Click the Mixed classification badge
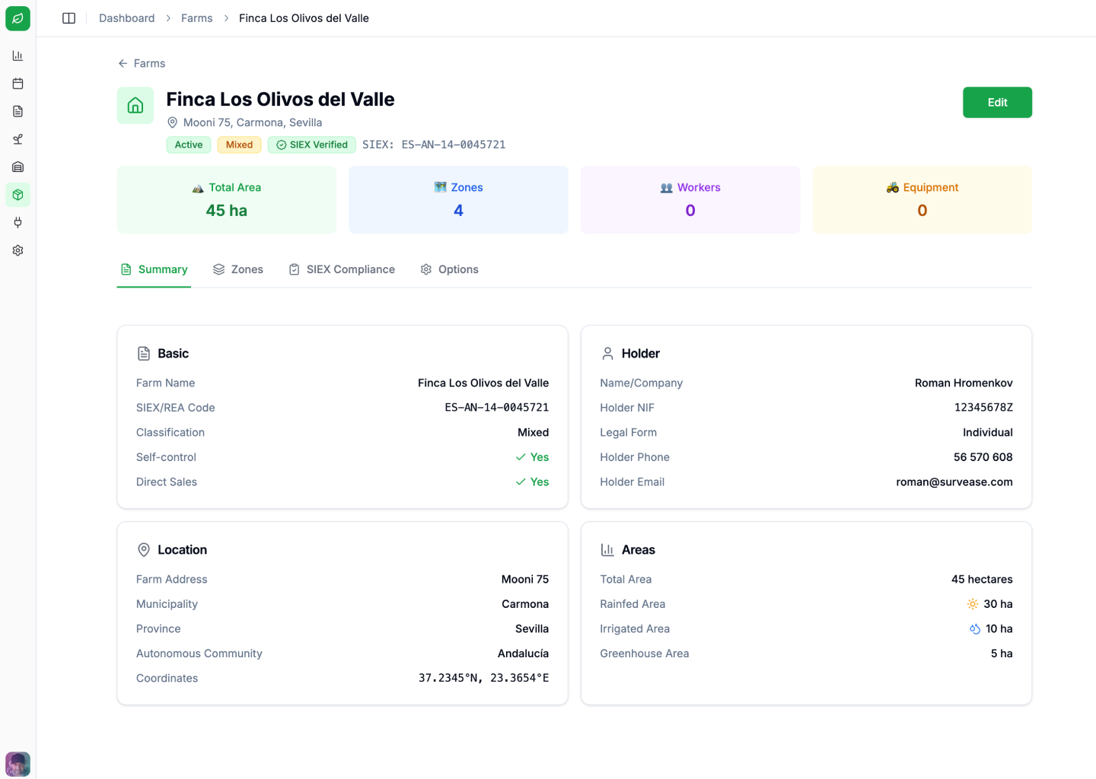The width and height of the screenshot is (1096, 779). click(239, 145)
